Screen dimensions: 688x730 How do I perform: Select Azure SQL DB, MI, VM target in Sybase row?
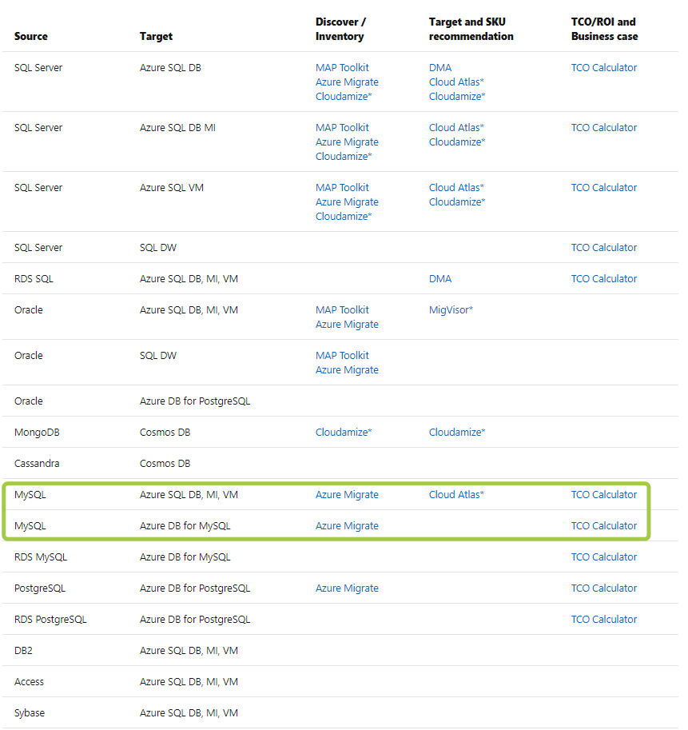(189, 713)
